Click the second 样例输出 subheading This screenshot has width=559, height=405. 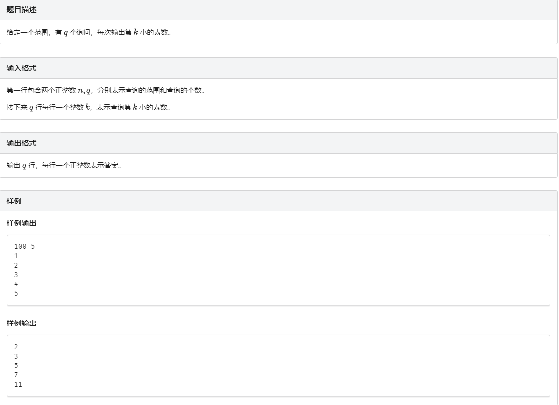tap(21, 324)
